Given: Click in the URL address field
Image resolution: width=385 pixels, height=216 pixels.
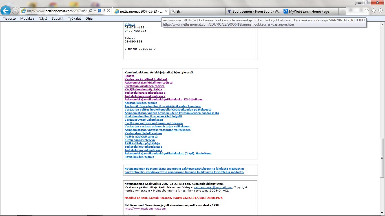Looking at the screenshot, I should pos(56,11).
